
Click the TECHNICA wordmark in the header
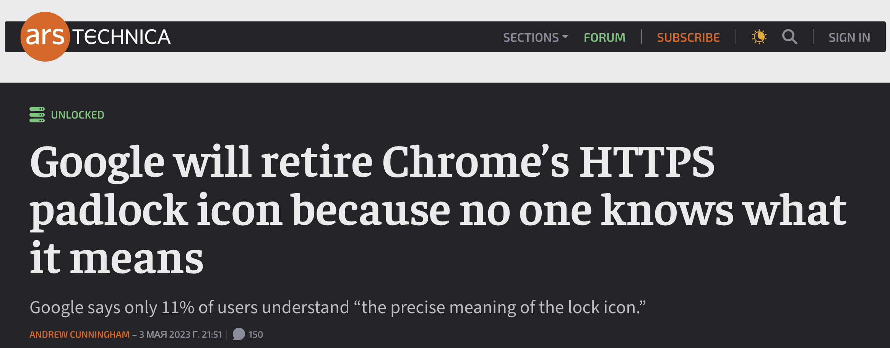[x=122, y=37]
